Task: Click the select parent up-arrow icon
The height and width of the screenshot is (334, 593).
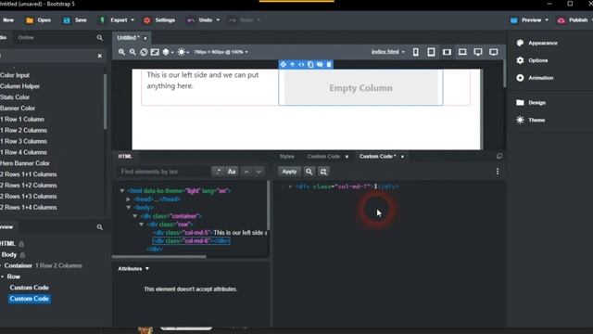Action: tap(293, 65)
